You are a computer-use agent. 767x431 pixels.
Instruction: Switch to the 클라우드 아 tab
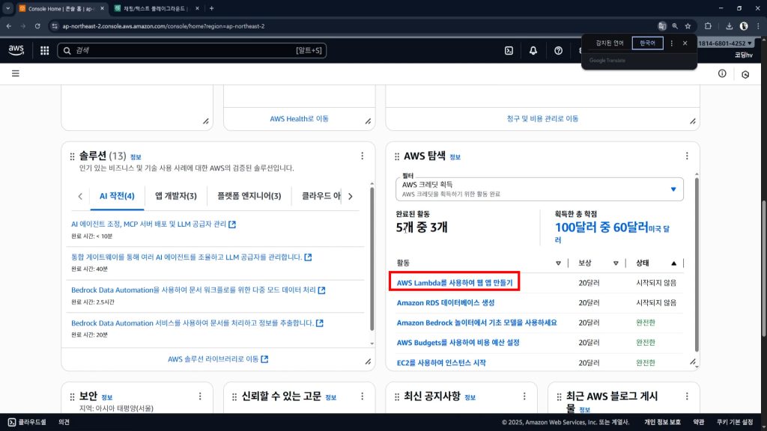point(321,196)
